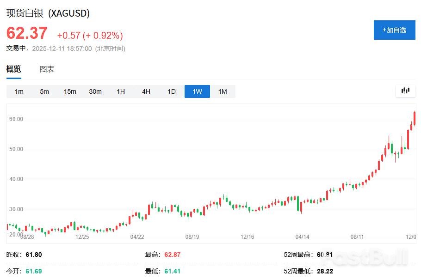The image size is (421, 279).
Task: Click the active 1W interval button
Action: click(x=197, y=91)
